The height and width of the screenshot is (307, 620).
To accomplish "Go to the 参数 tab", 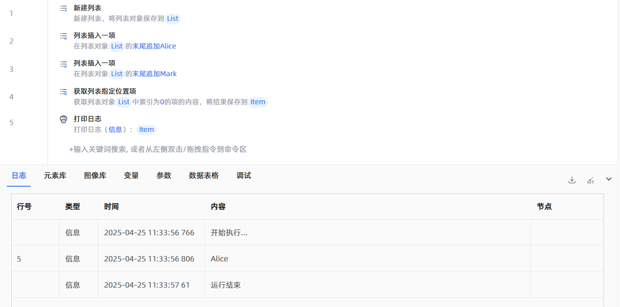I will 164,176.
